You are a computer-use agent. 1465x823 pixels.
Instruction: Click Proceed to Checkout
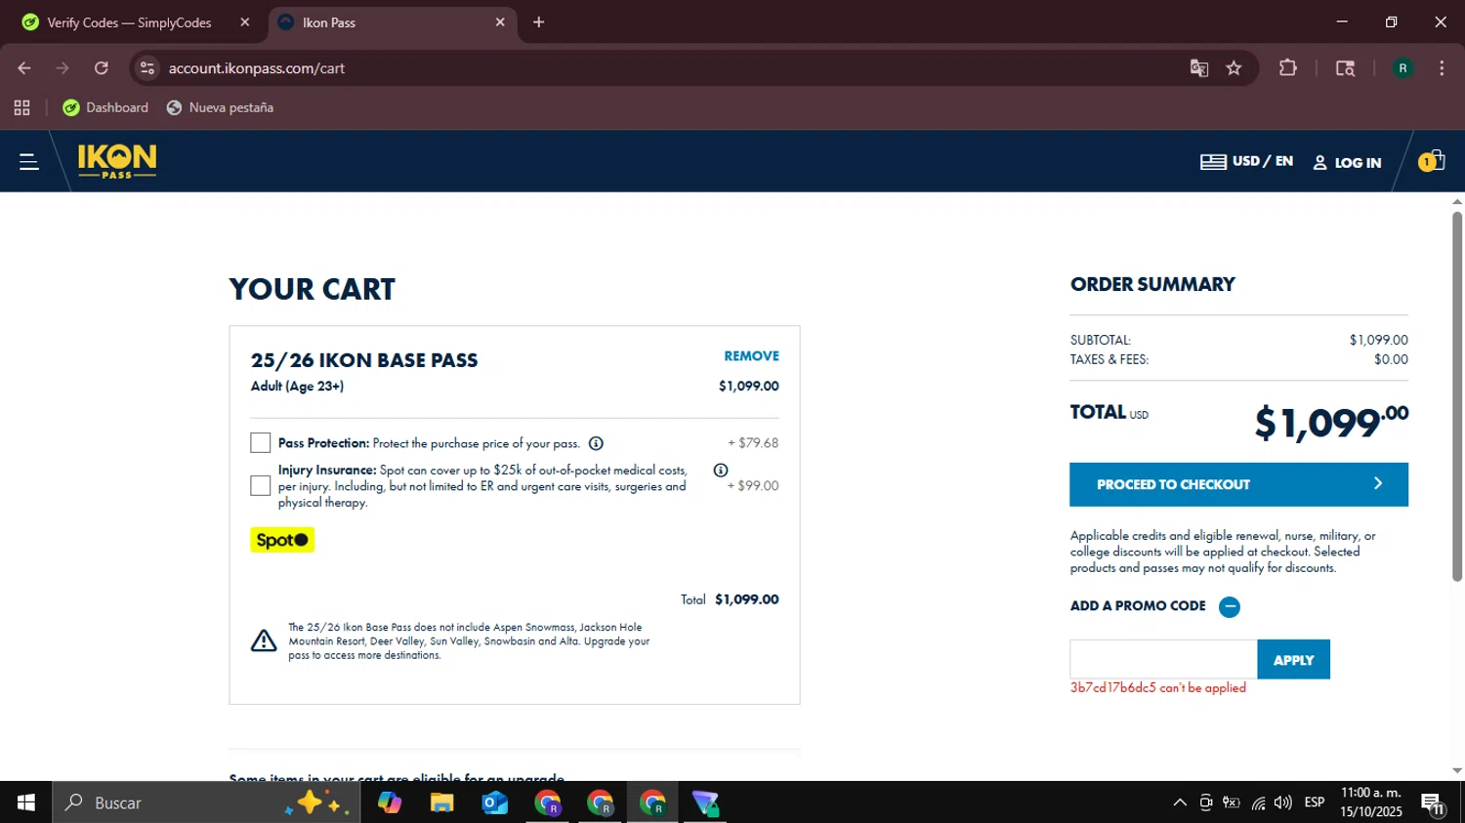[x=1238, y=484]
